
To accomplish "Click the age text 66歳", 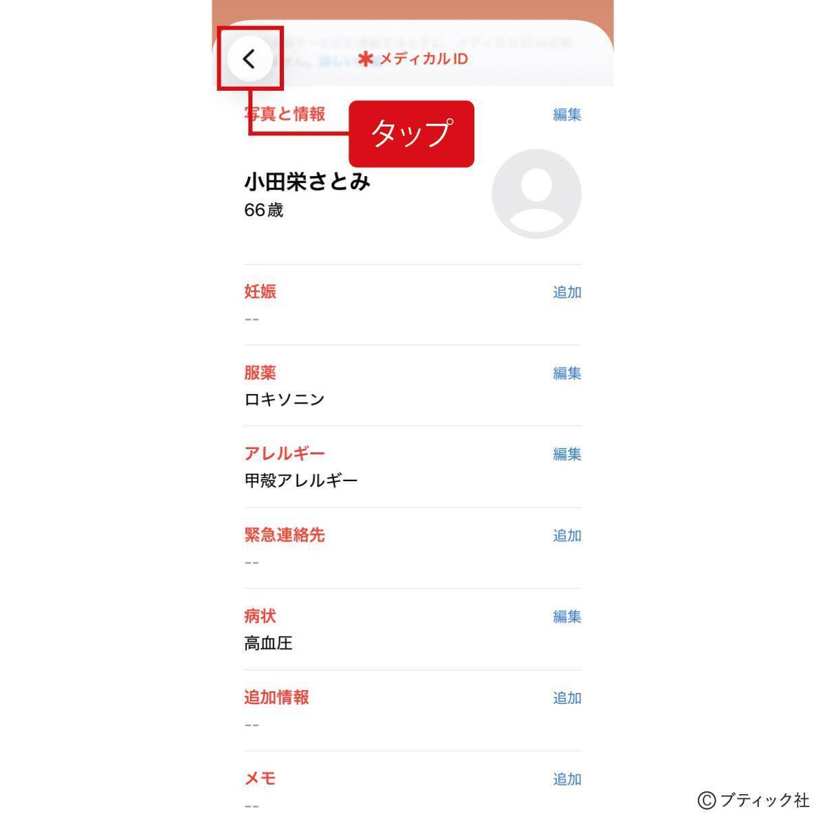I will coord(263,210).
